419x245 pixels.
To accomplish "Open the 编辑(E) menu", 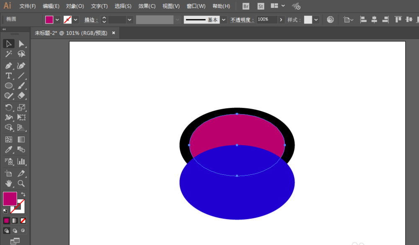I will [x=51, y=6].
